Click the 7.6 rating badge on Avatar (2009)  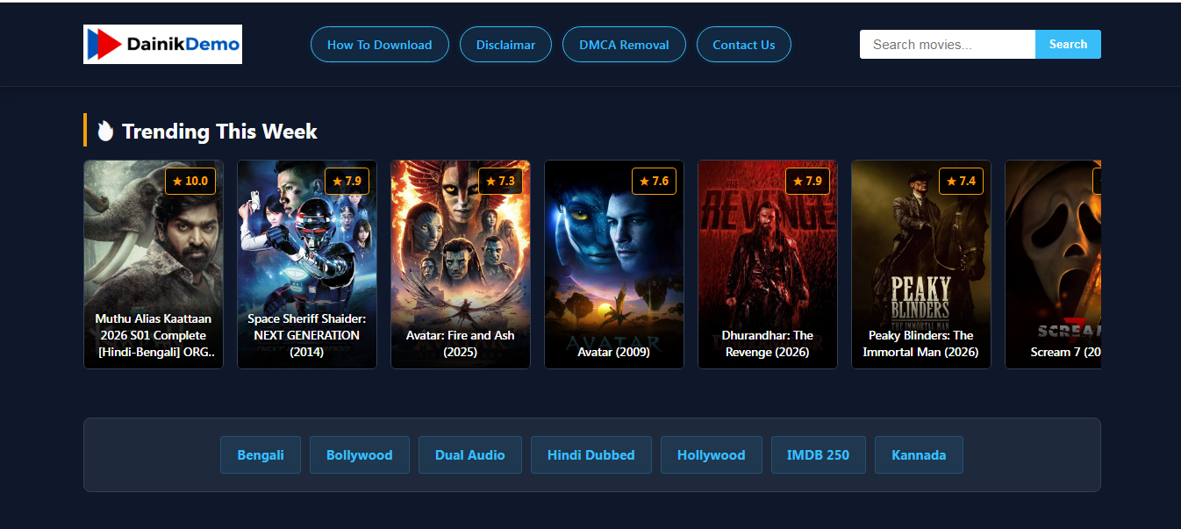click(x=655, y=181)
